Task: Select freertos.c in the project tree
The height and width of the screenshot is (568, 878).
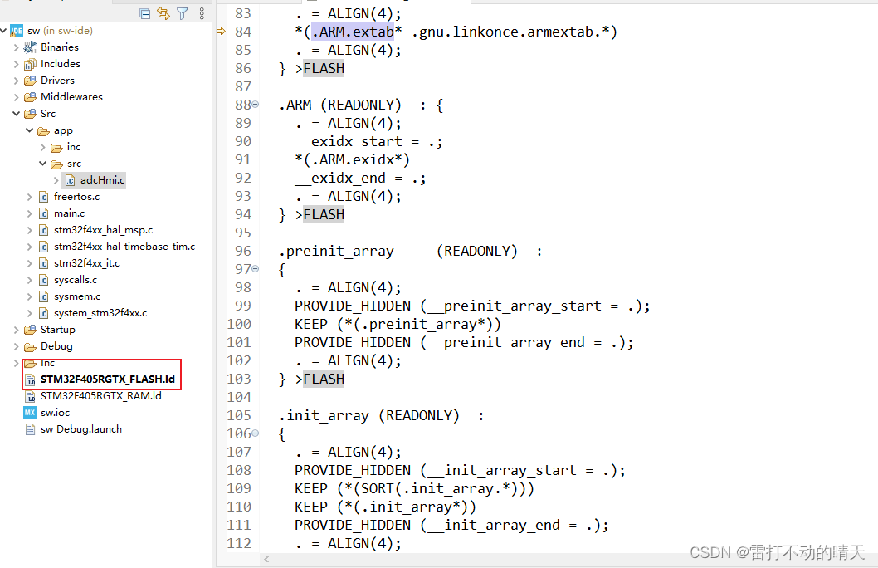Action: [x=76, y=196]
